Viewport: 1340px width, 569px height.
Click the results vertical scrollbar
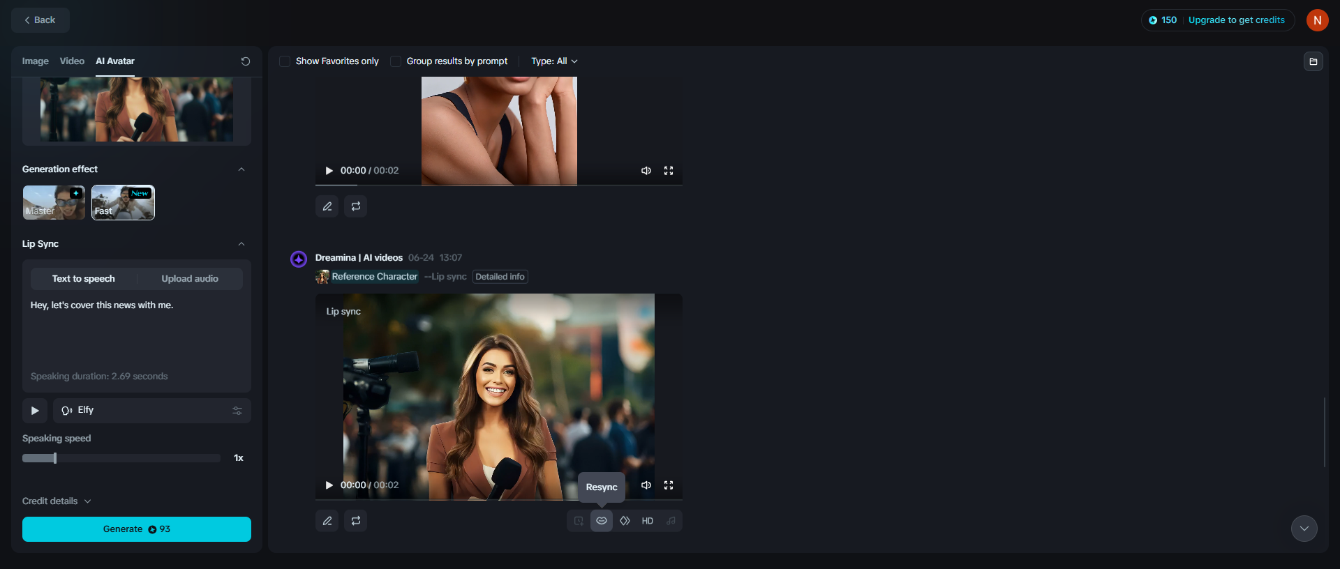click(1325, 432)
